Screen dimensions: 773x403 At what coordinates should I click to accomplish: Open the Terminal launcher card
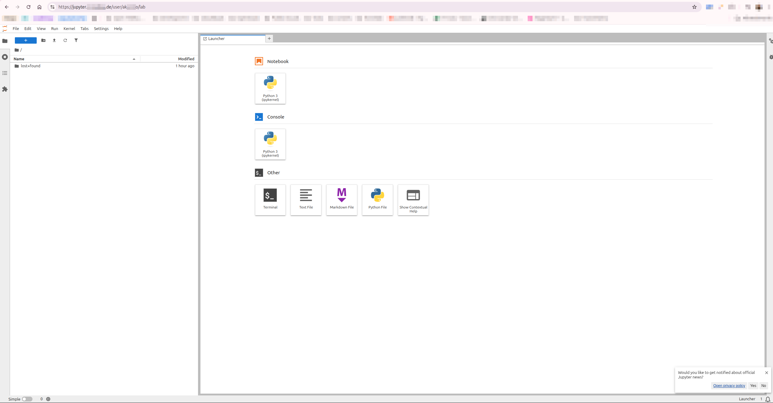click(x=270, y=200)
